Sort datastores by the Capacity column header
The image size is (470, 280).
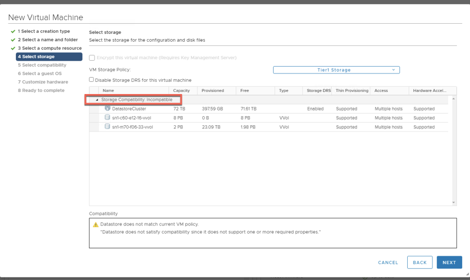pyautogui.click(x=182, y=91)
